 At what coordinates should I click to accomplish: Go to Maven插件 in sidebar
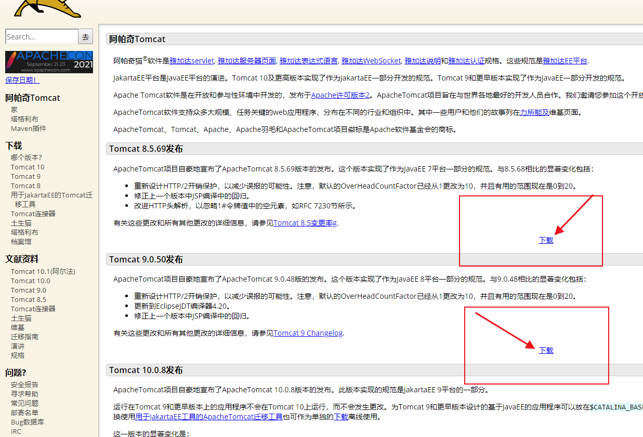pyautogui.click(x=29, y=128)
